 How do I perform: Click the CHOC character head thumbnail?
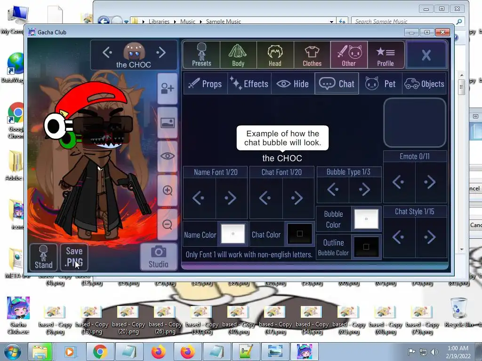pos(134,51)
